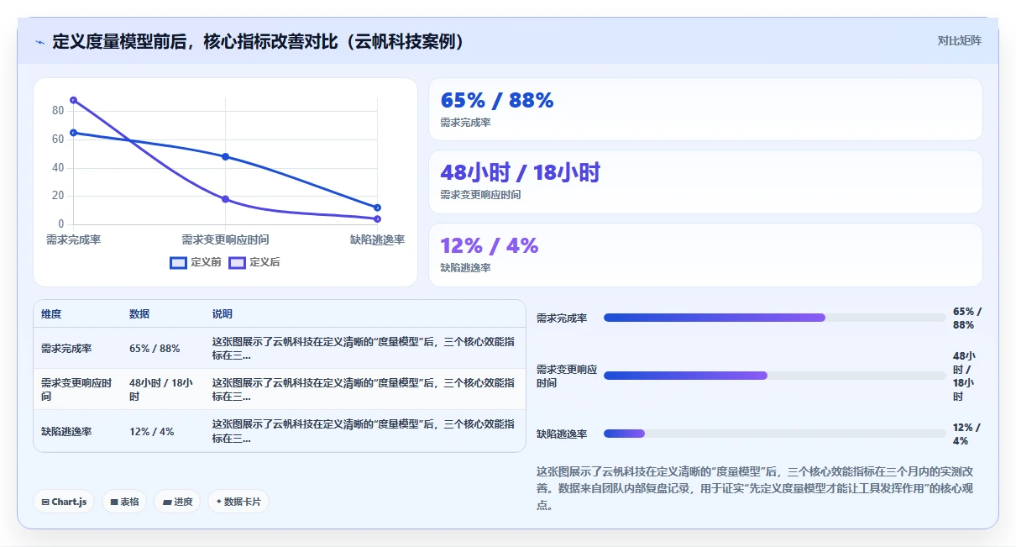Click y-axis tick value 80
1016x547 pixels.
tap(58, 111)
